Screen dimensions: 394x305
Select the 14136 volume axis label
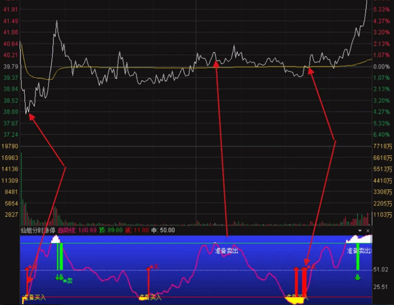(x=10, y=169)
